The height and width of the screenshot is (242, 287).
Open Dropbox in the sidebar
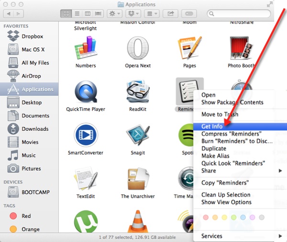29,36
